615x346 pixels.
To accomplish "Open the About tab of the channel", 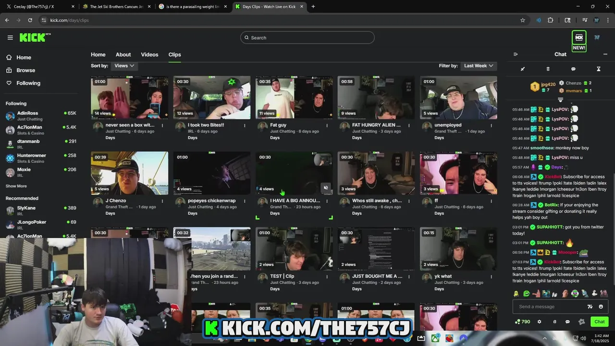I will (123, 54).
